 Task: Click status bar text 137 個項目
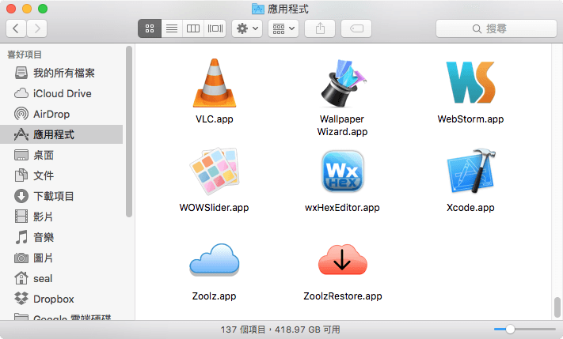[x=243, y=330]
